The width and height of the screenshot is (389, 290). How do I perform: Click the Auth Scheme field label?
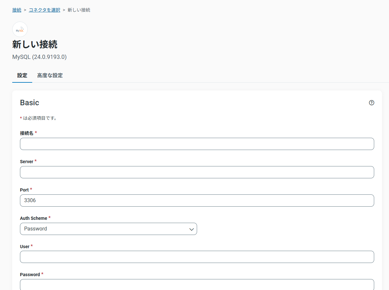click(x=33, y=218)
